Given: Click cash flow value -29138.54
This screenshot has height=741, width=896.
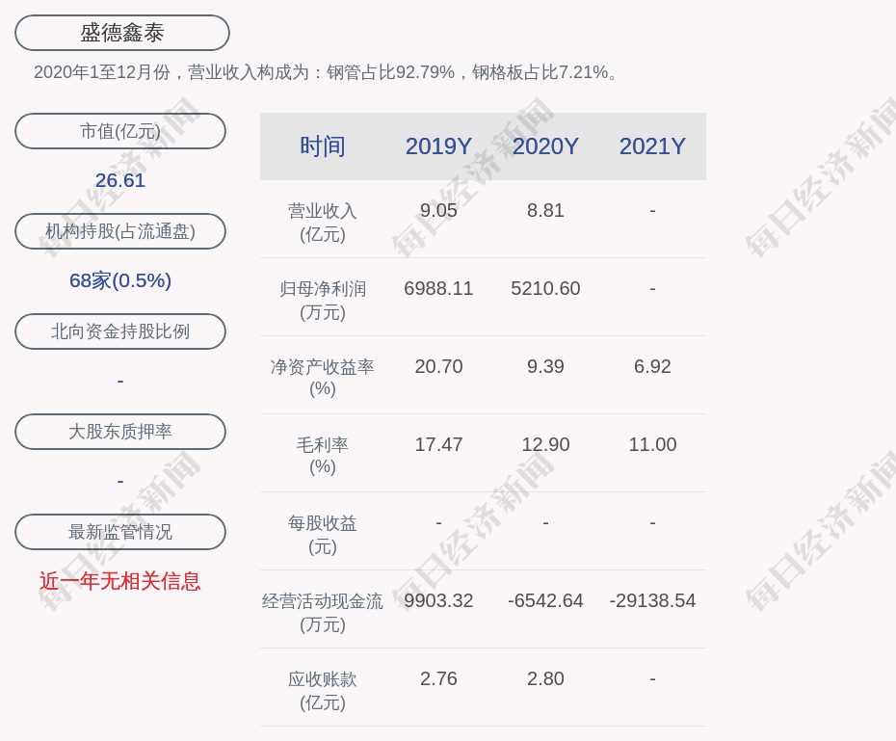Looking at the screenshot, I should point(652,600).
